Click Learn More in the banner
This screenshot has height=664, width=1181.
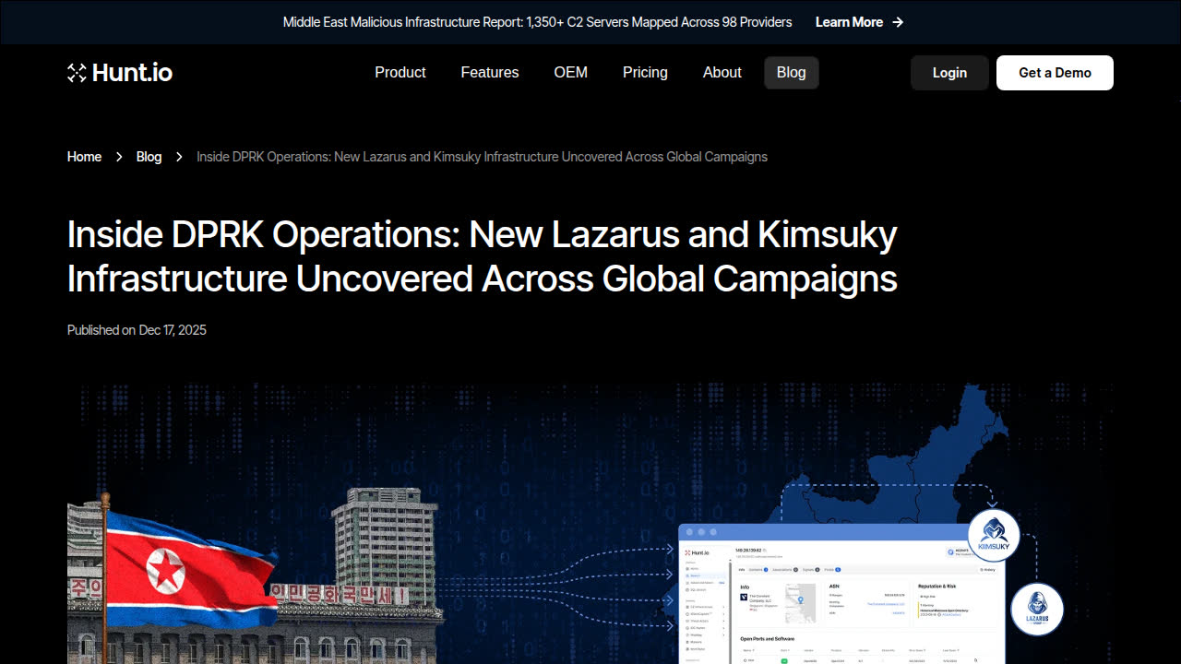click(x=849, y=22)
